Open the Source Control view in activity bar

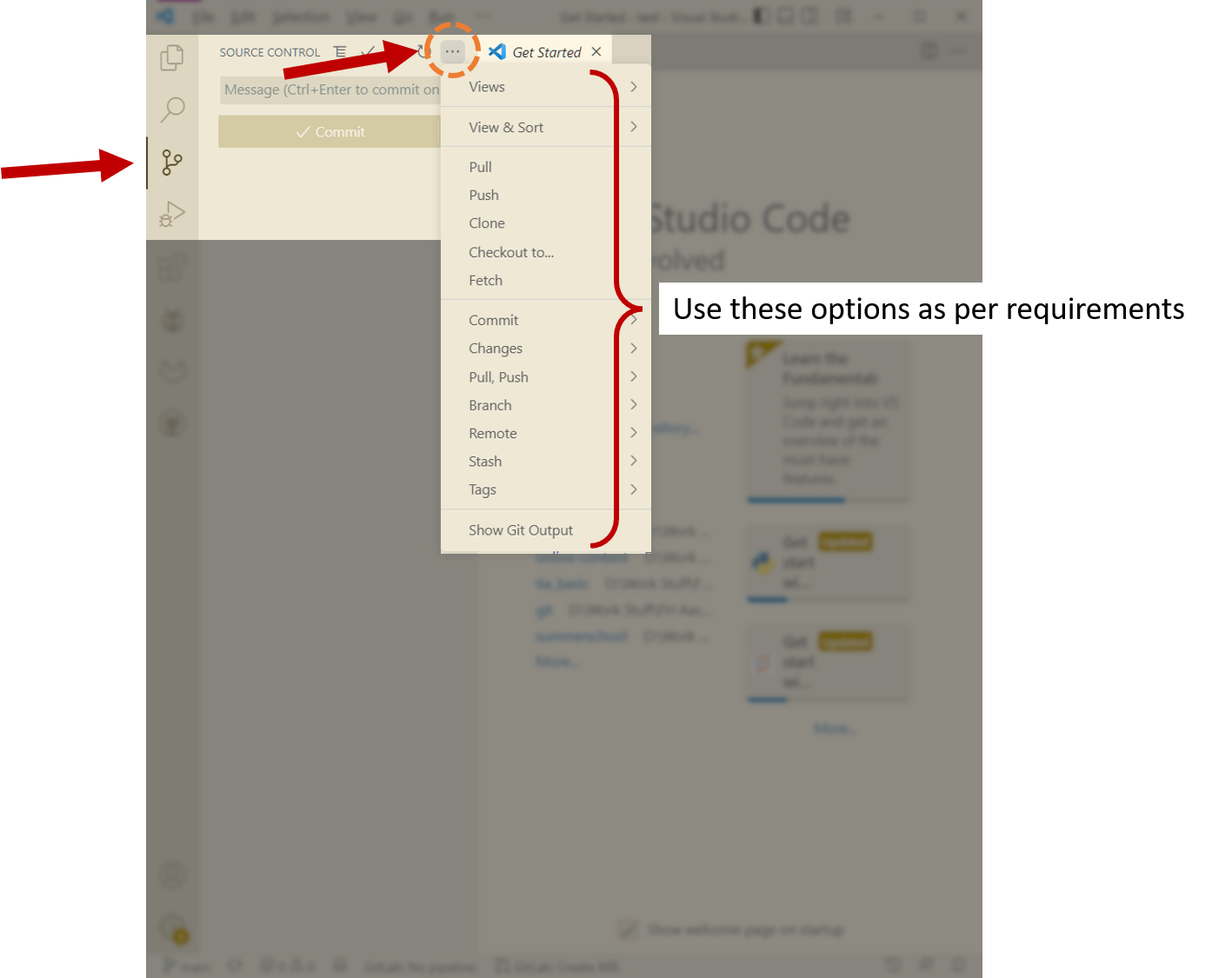tap(171, 163)
